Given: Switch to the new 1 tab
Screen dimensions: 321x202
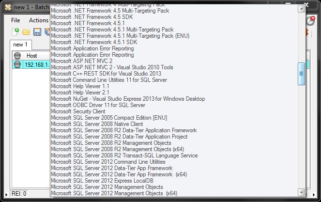Looking at the screenshot, I should (x=20, y=45).
